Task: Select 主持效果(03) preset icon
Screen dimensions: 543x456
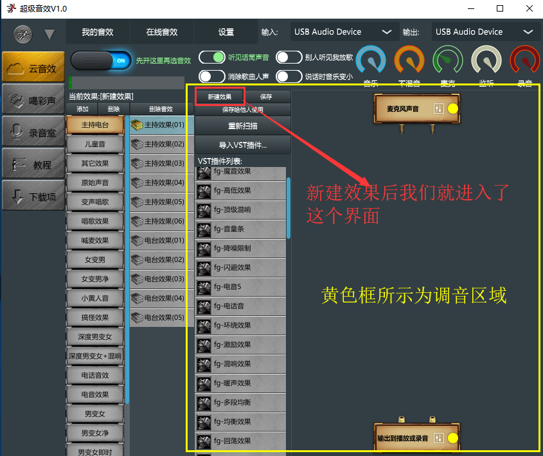Action: (137, 163)
